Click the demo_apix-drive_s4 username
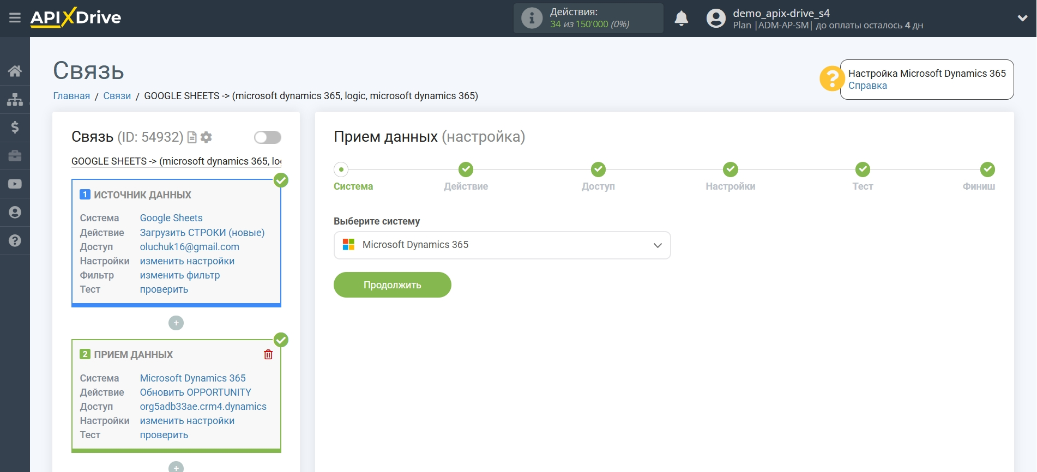 point(781,13)
